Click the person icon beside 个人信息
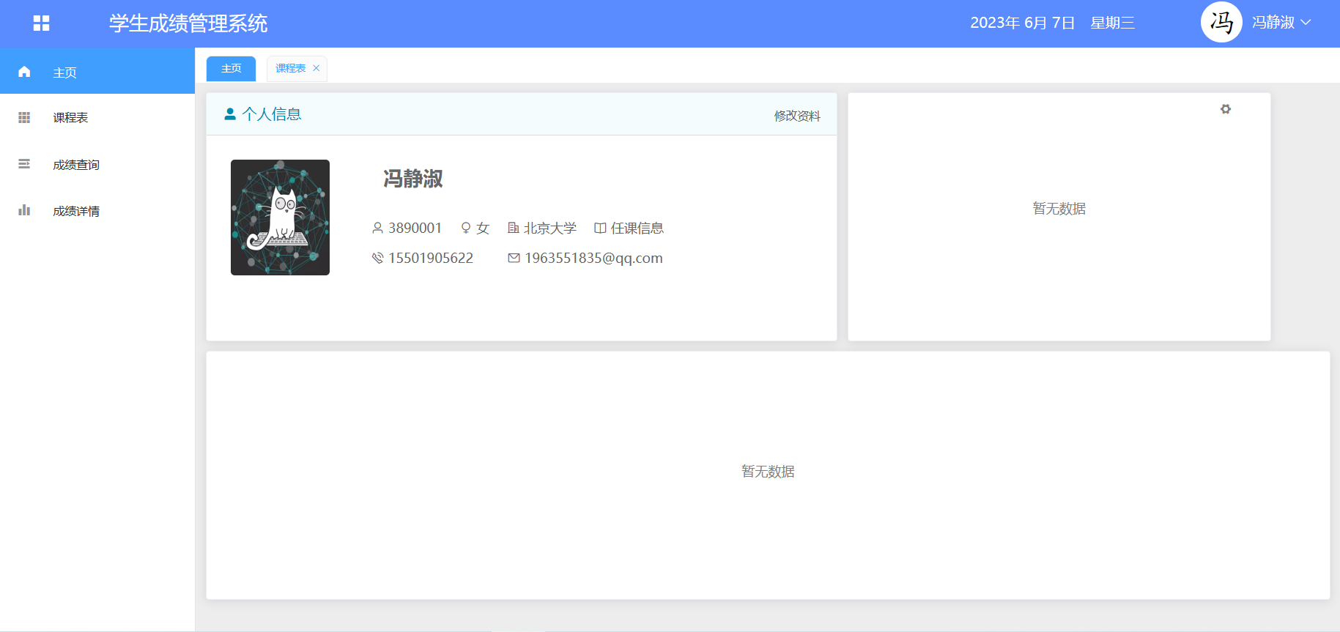Viewport: 1340px width, 632px height. tap(230, 114)
